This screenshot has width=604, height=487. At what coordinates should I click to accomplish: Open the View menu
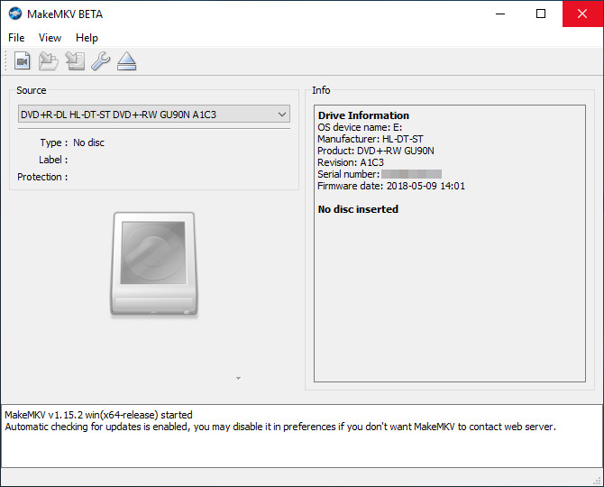click(50, 38)
